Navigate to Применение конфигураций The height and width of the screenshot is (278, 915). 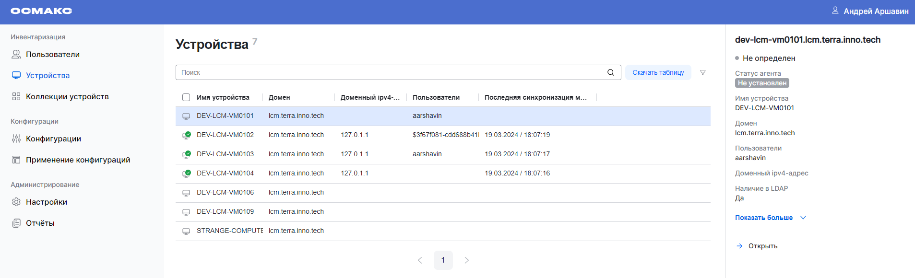click(78, 160)
